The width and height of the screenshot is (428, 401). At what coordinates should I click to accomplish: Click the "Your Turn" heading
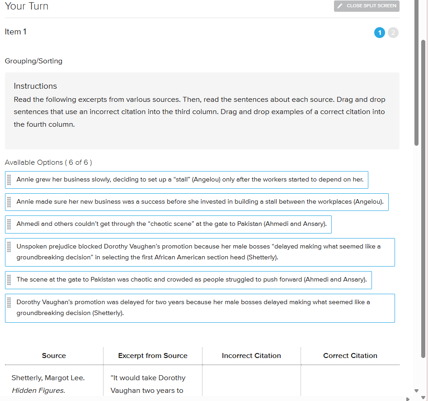tap(26, 6)
